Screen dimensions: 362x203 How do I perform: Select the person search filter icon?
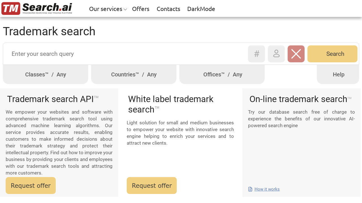pos(276,54)
